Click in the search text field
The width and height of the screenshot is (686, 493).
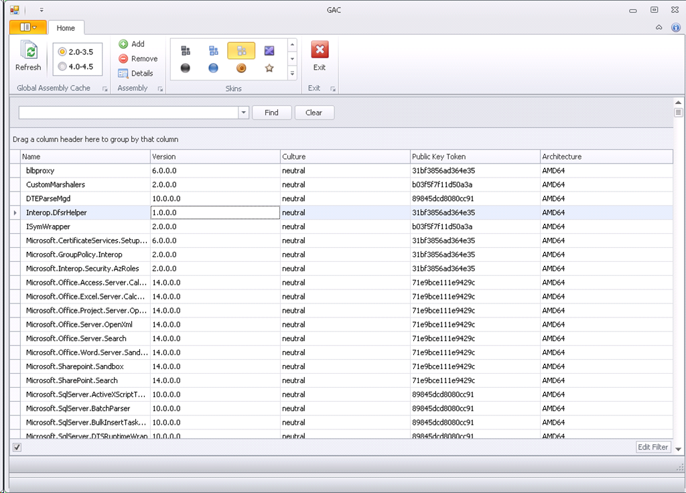pyautogui.click(x=129, y=113)
